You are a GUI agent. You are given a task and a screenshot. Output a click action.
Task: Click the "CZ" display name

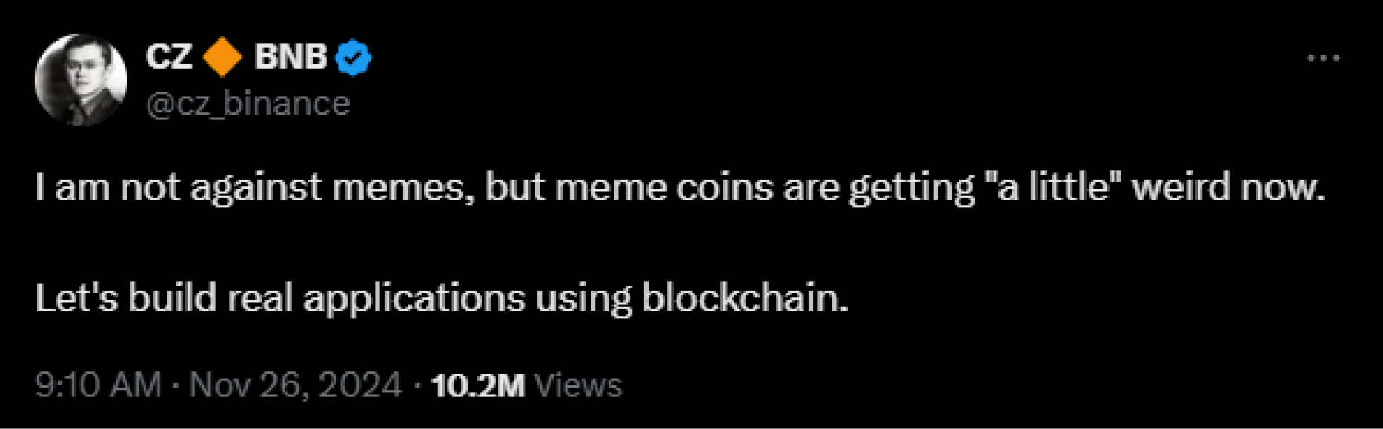(x=169, y=58)
